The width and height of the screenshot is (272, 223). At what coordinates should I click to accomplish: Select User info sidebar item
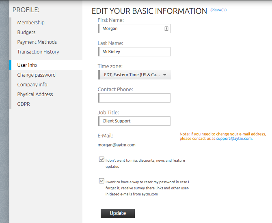(27, 65)
